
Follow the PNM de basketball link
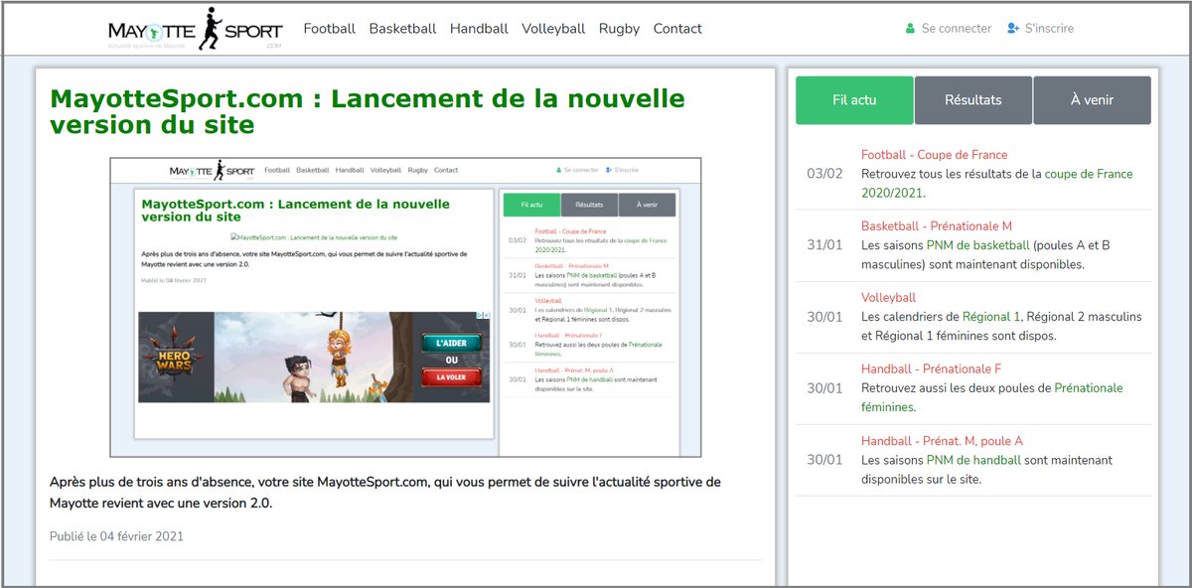[978, 245]
